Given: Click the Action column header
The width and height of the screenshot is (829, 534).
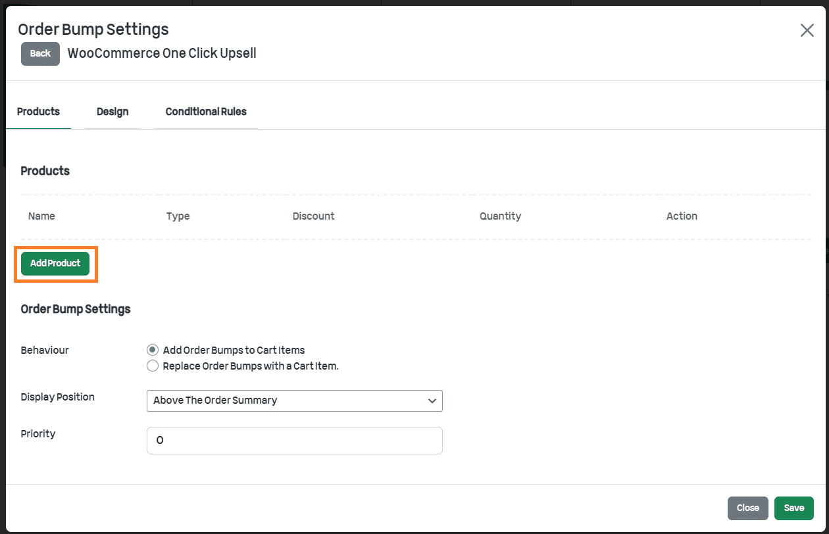Looking at the screenshot, I should click(x=682, y=216).
